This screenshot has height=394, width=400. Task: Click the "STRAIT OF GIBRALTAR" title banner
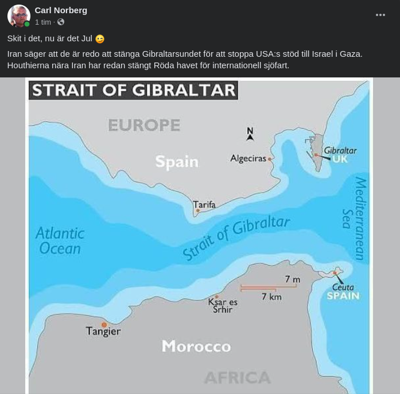coord(133,90)
